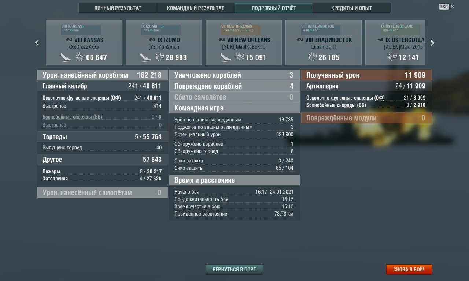Click the destroyer class icon beside IX ÖSTERGÖTLAND
Screen dimensions: 469x281
tap(380, 40)
